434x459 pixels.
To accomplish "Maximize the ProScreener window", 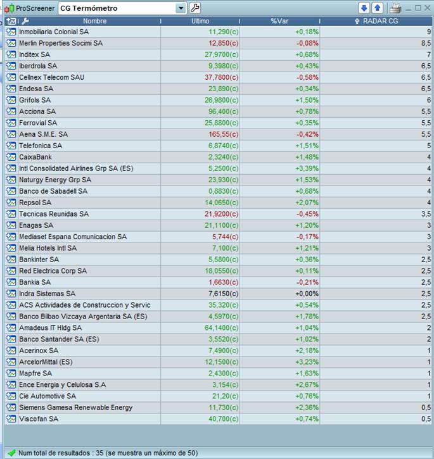I will point(418,8).
